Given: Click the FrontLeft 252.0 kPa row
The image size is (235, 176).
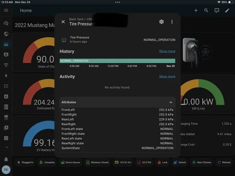Looking at the screenshot, I should pos(117,110).
